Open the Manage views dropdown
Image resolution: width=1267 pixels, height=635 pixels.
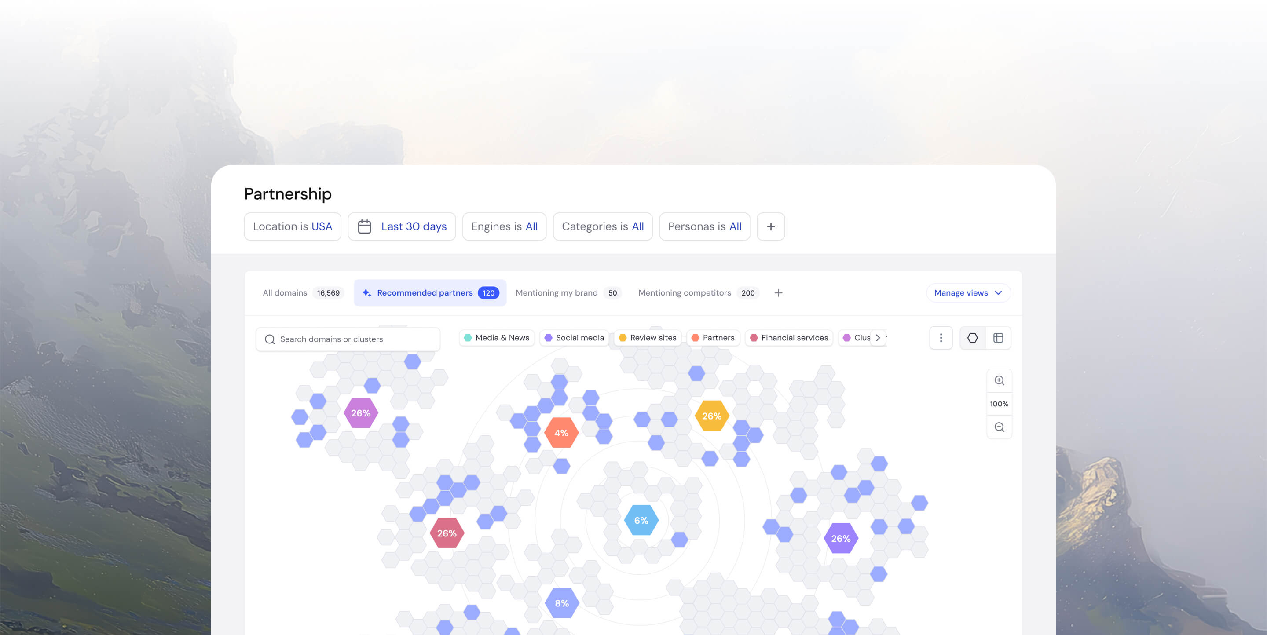point(967,292)
